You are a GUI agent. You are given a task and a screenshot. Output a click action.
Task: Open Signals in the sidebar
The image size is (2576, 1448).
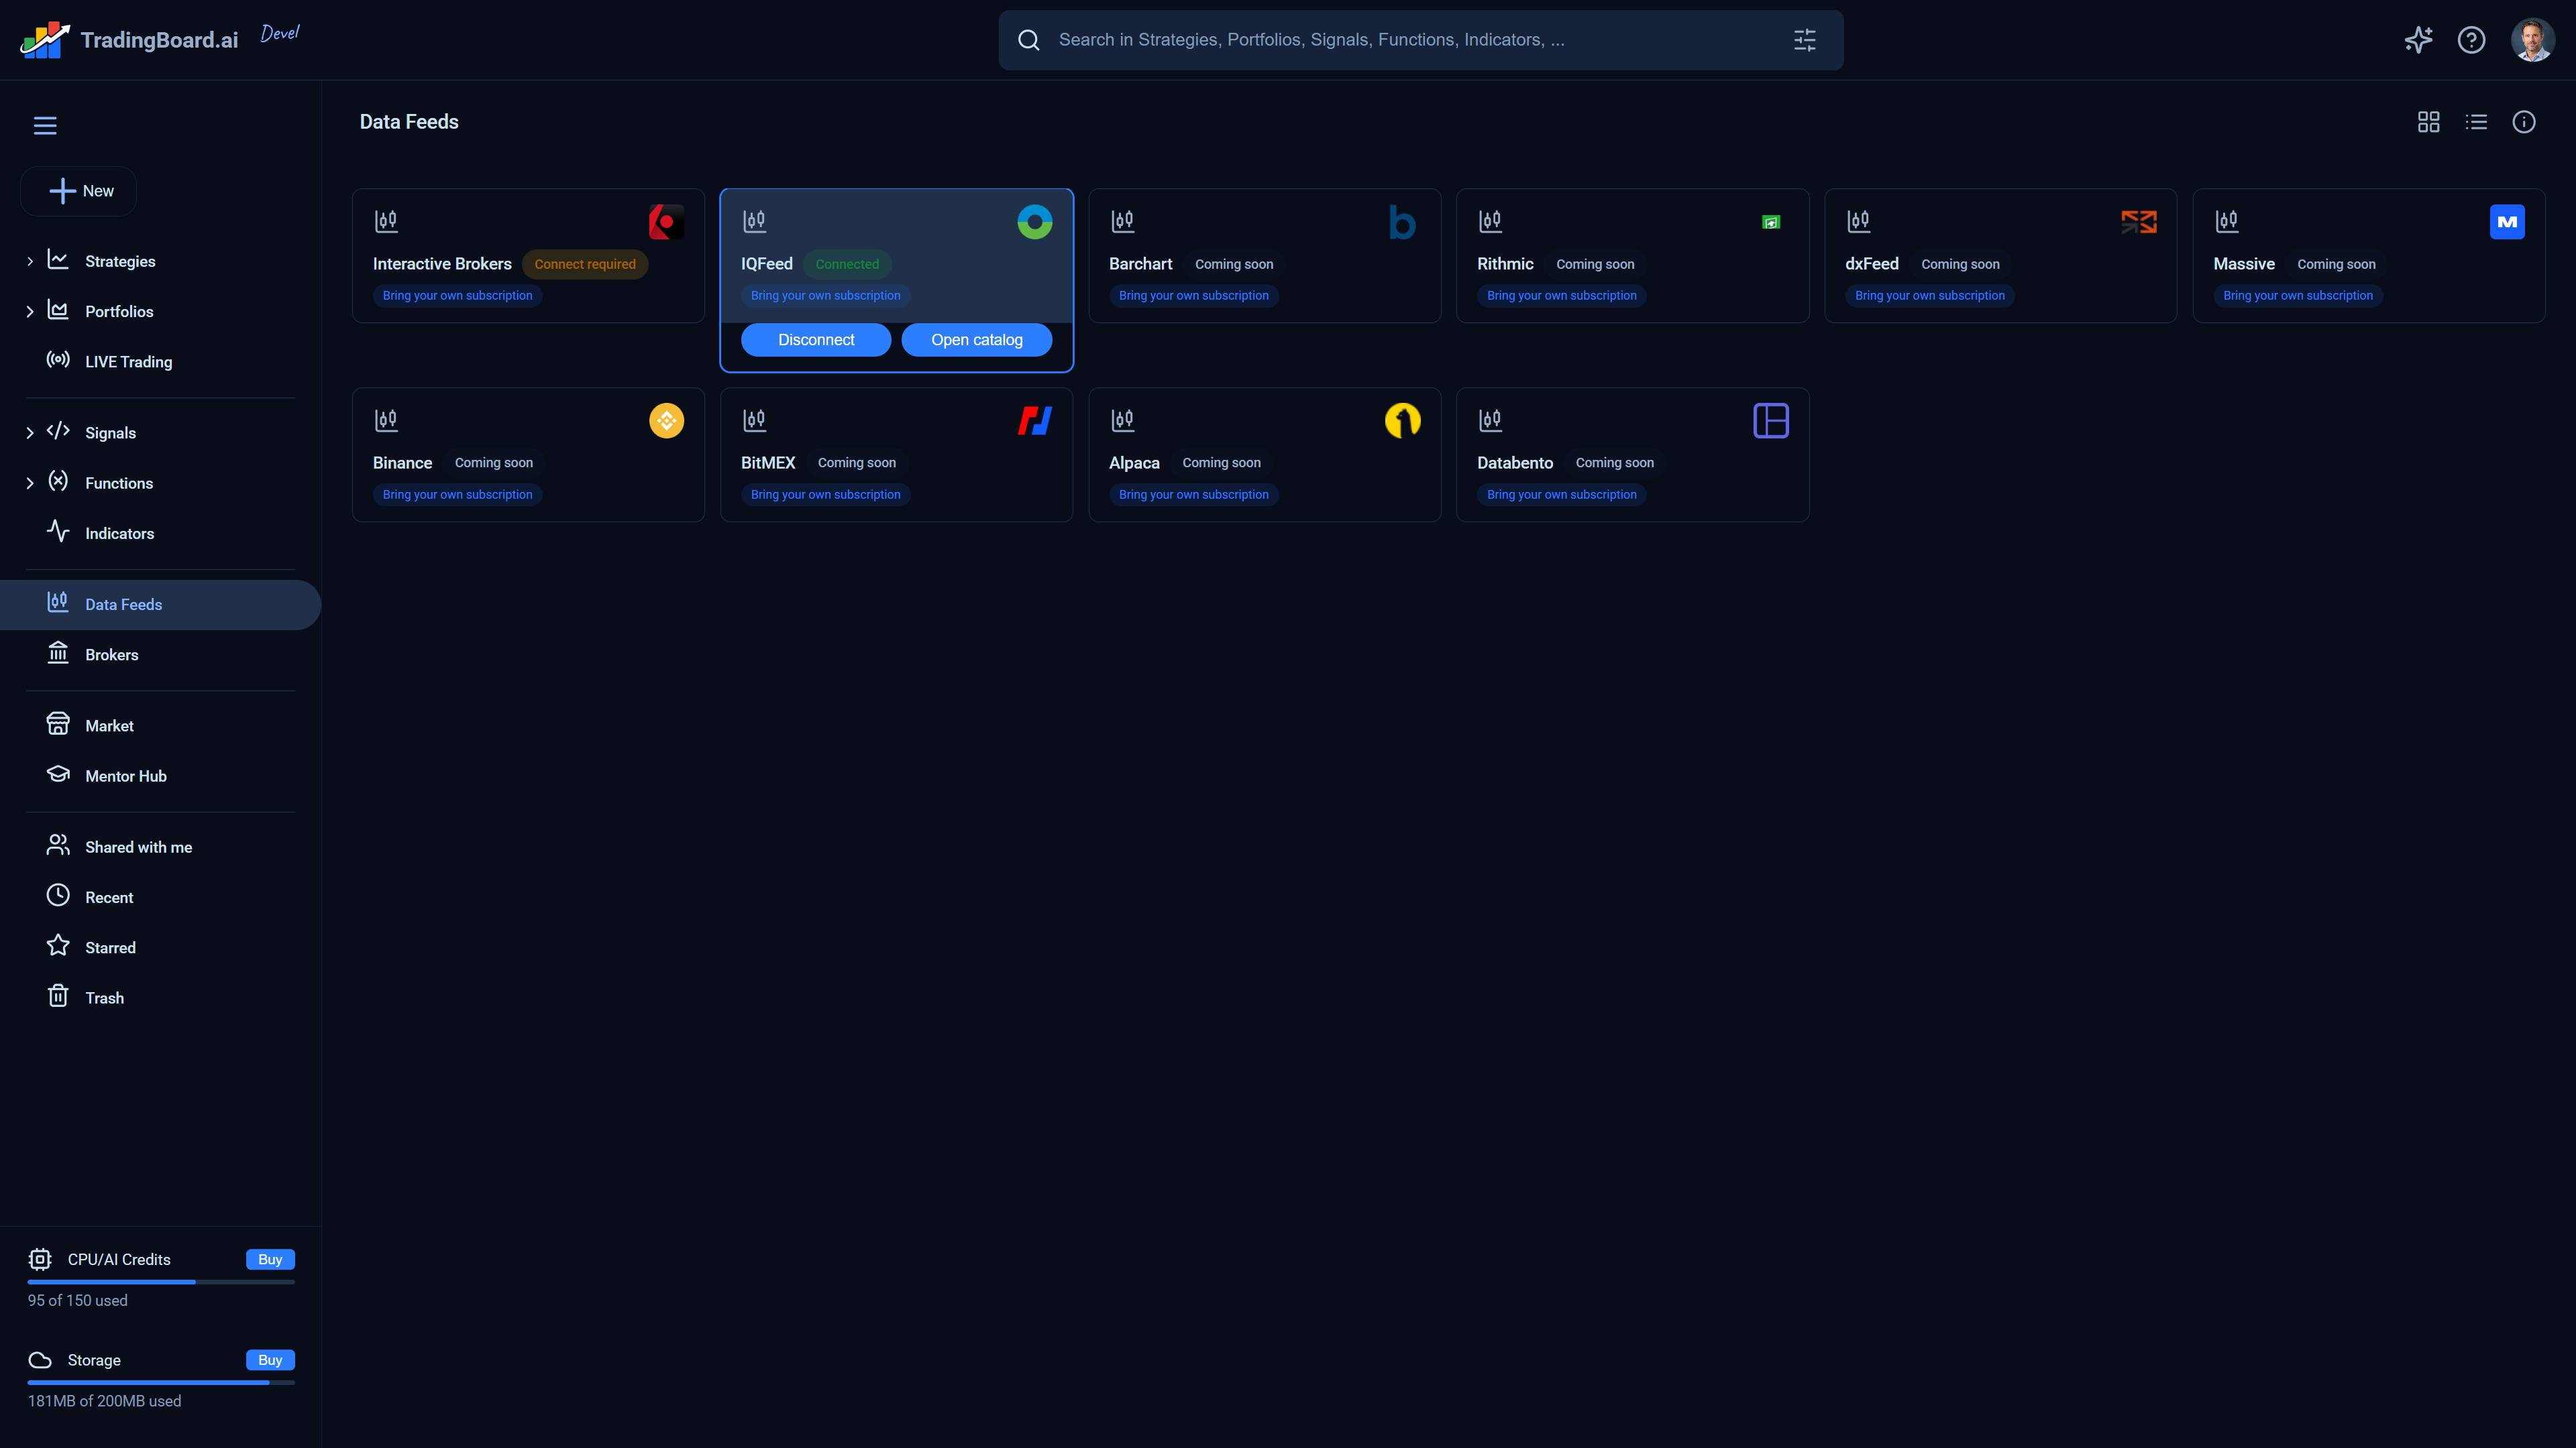[x=110, y=432]
